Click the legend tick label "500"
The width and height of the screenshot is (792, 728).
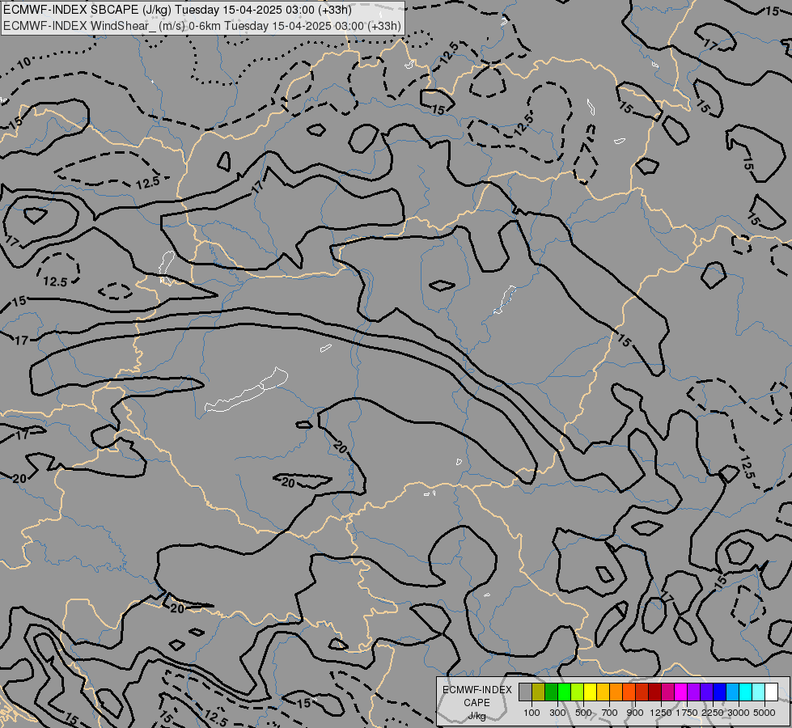[583, 713]
